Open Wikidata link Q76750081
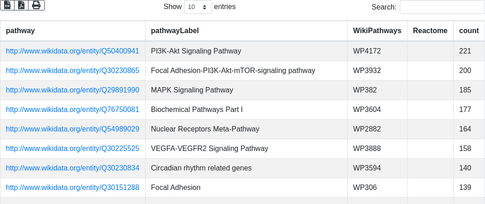This screenshot has height=204, width=485. pos(73,110)
